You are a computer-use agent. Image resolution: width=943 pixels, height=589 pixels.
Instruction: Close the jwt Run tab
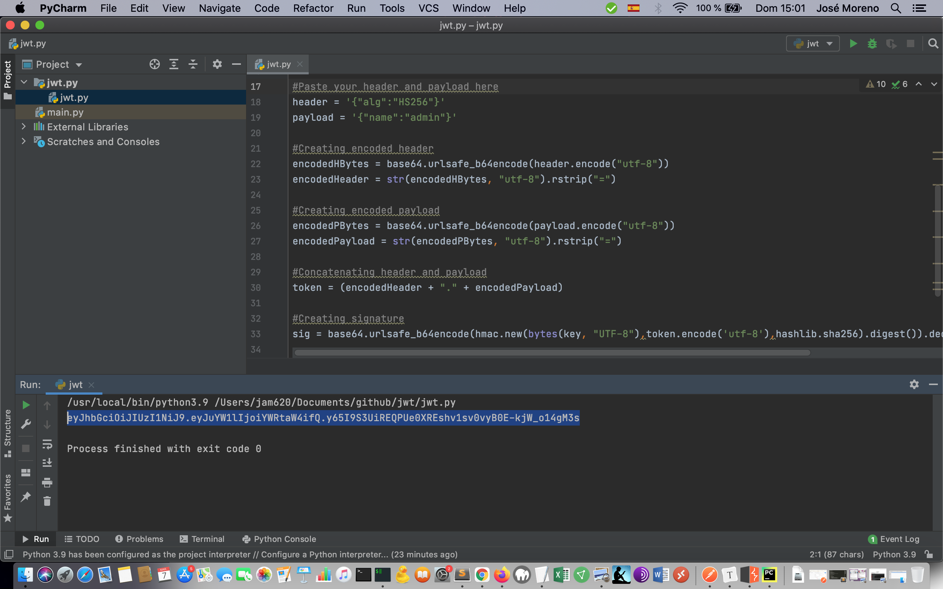click(x=91, y=385)
